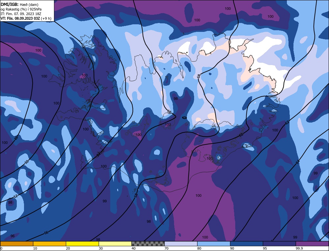329x251 pixels.
Task: Click the '54' contour line label
Action: [x=99, y=154]
